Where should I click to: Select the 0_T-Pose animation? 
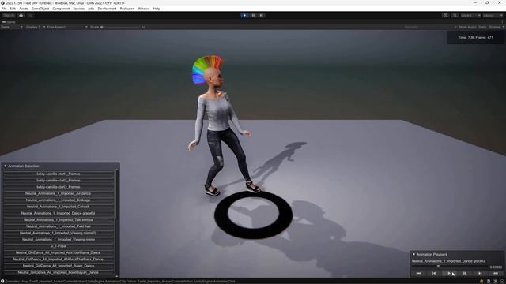(59, 246)
